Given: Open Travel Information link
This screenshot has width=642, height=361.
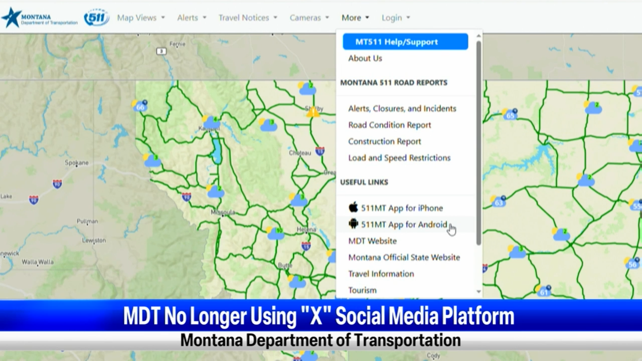Looking at the screenshot, I should (x=381, y=274).
